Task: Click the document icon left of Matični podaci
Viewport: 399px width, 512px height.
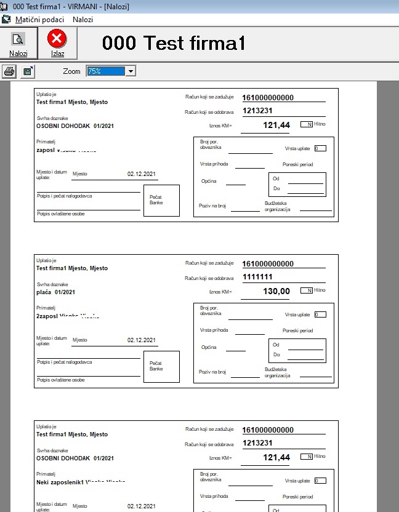Action: [6, 20]
